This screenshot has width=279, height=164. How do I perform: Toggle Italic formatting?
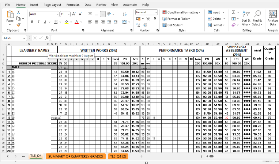(38, 22)
